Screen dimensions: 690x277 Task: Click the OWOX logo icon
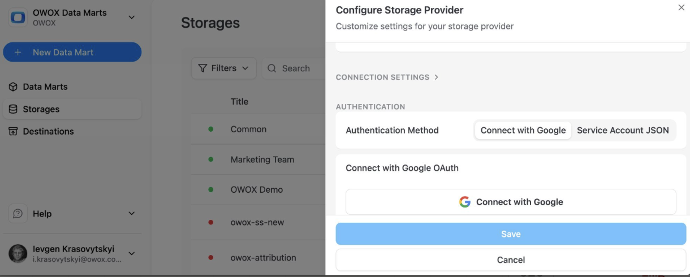pos(19,17)
